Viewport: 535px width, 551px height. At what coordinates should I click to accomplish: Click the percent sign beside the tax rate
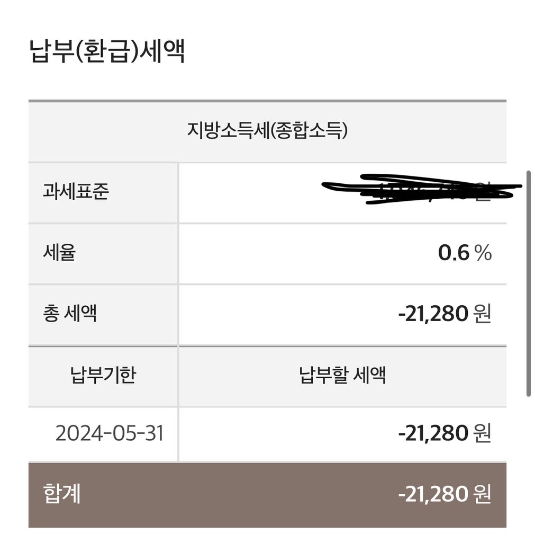tap(483, 253)
